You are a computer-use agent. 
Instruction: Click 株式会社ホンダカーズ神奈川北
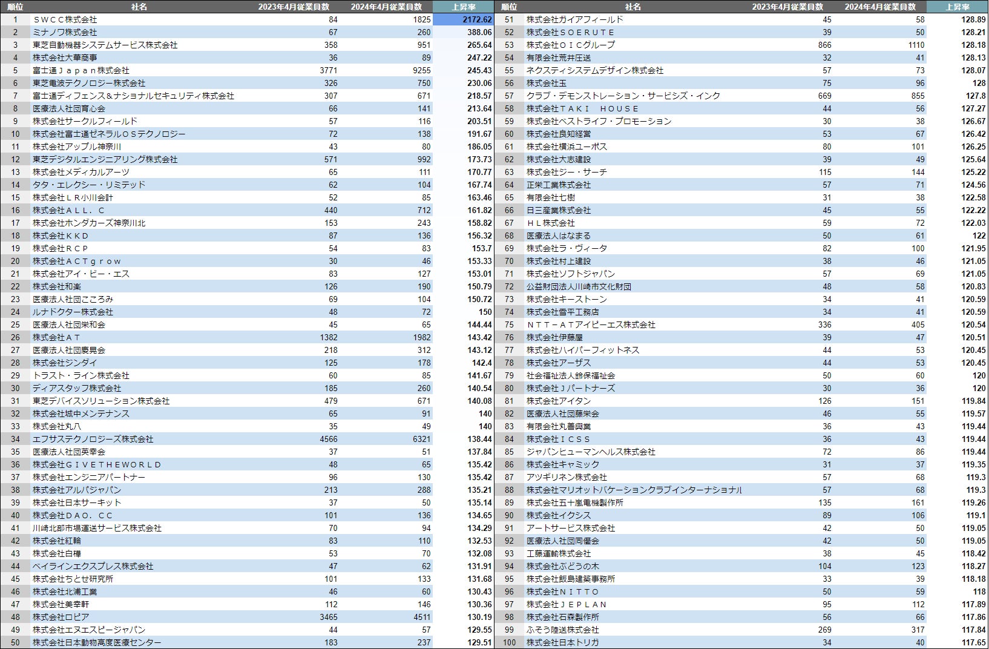coord(89,223)
